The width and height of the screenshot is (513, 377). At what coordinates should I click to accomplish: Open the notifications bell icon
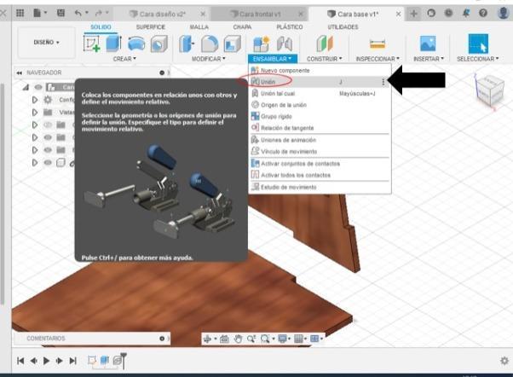tap(466, 13)
